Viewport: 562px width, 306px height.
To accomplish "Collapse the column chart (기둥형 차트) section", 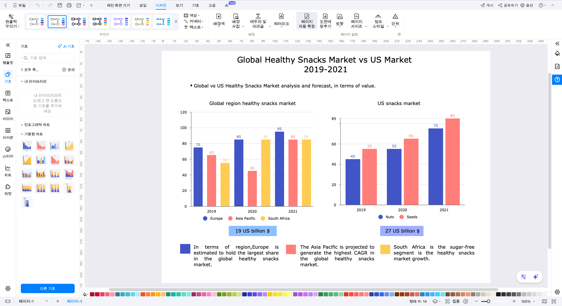I will click(33, 134).
